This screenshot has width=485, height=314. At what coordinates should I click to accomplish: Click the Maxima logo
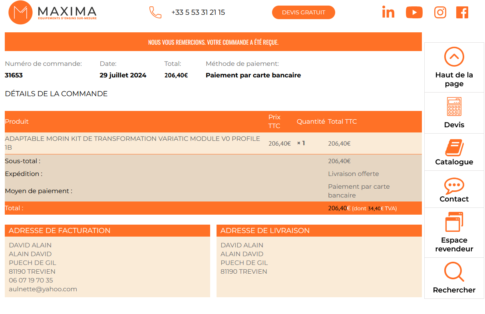pos(53,12)
